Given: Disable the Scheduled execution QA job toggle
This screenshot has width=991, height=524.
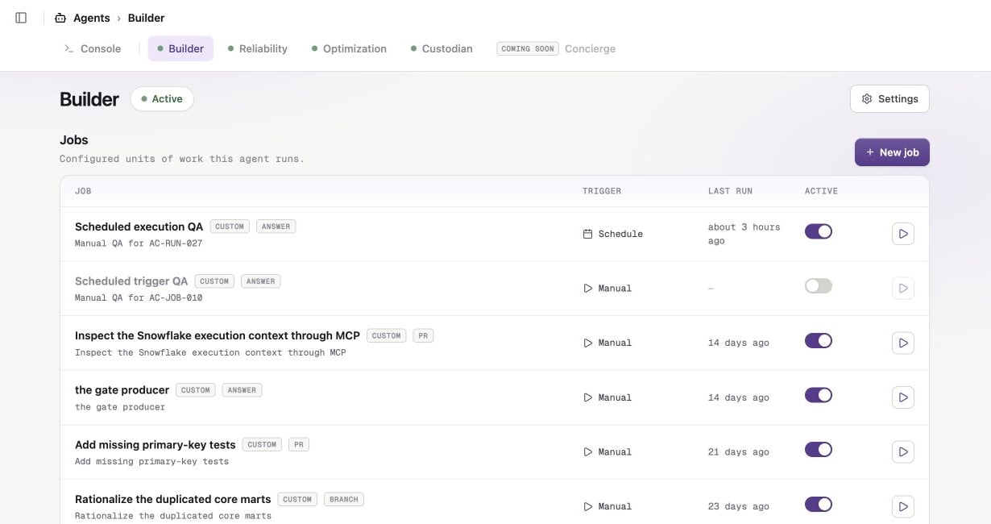Looking at the screenshot, I should tap(819, 232).
